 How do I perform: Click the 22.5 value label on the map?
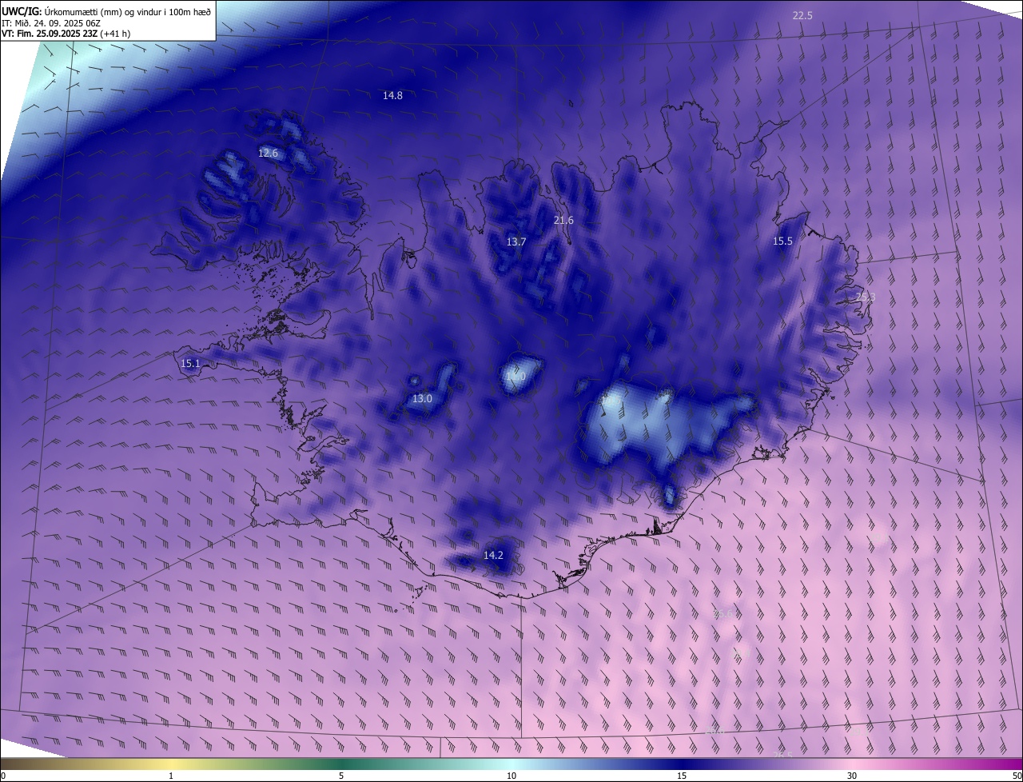[802, 15]
